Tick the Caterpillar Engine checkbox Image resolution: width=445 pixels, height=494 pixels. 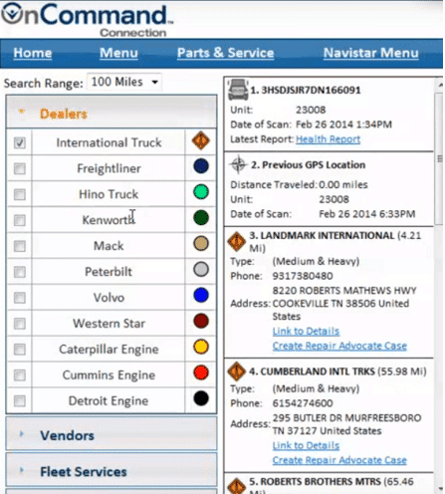coord(20,350)
